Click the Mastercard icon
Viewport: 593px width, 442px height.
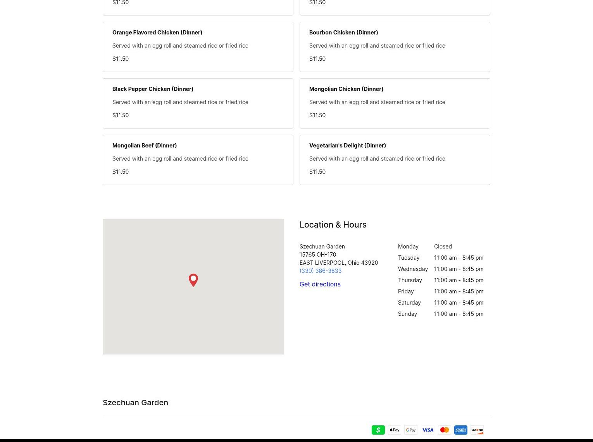tap(444, 430)
